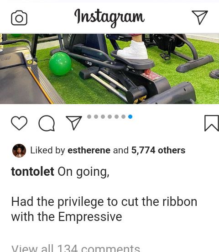View the 5,774 others likes list
Screen dimensions: 219x252
tap(158, 150)
